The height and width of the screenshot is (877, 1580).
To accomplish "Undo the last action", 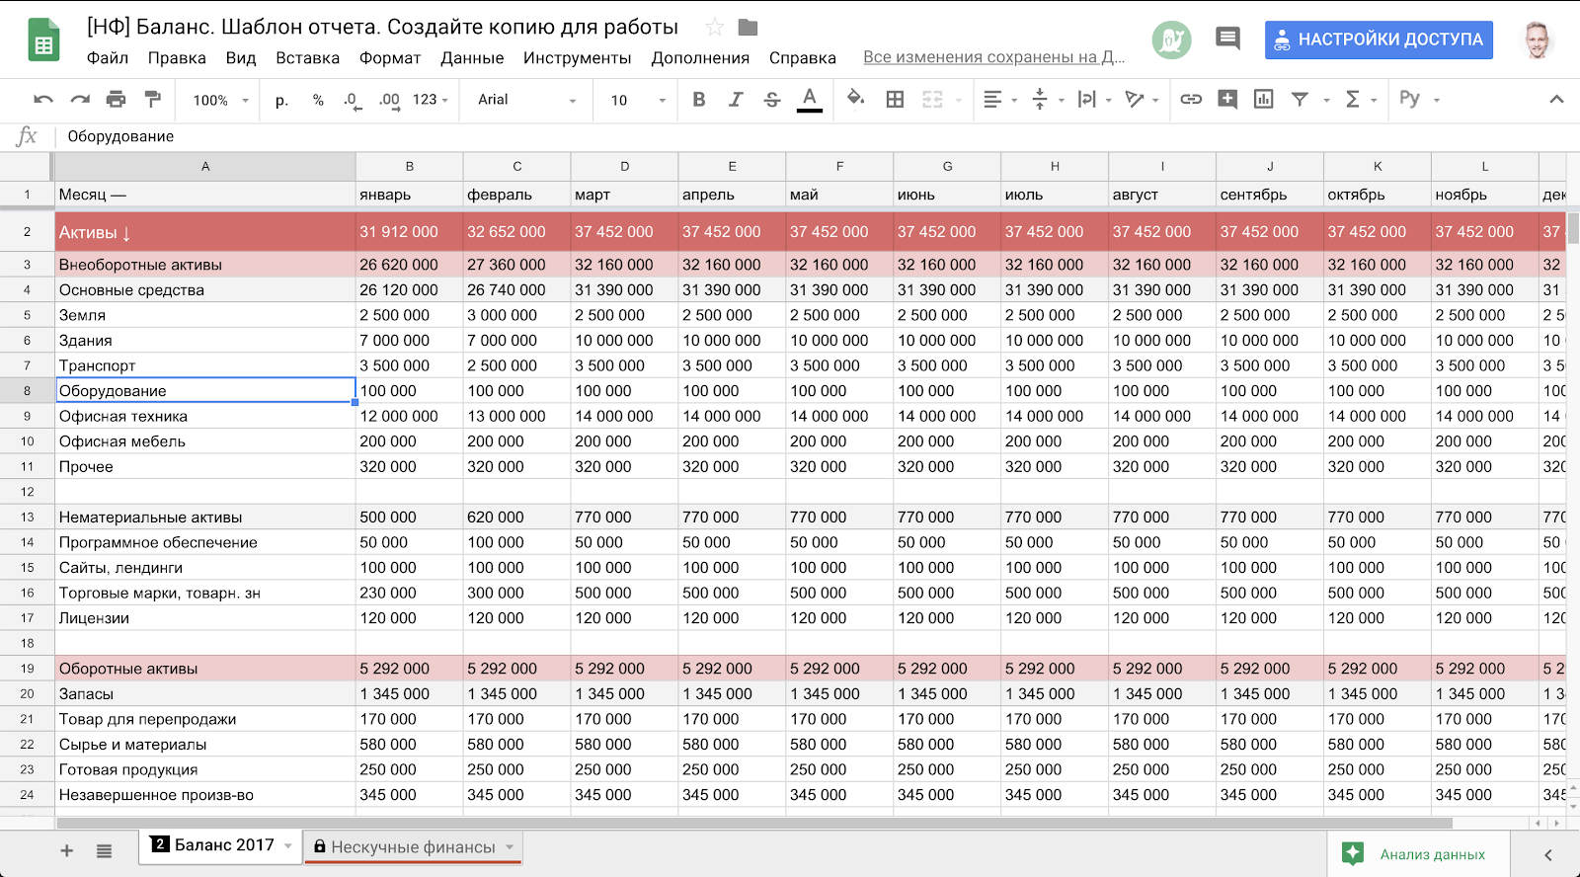I will tap(43, 100).
